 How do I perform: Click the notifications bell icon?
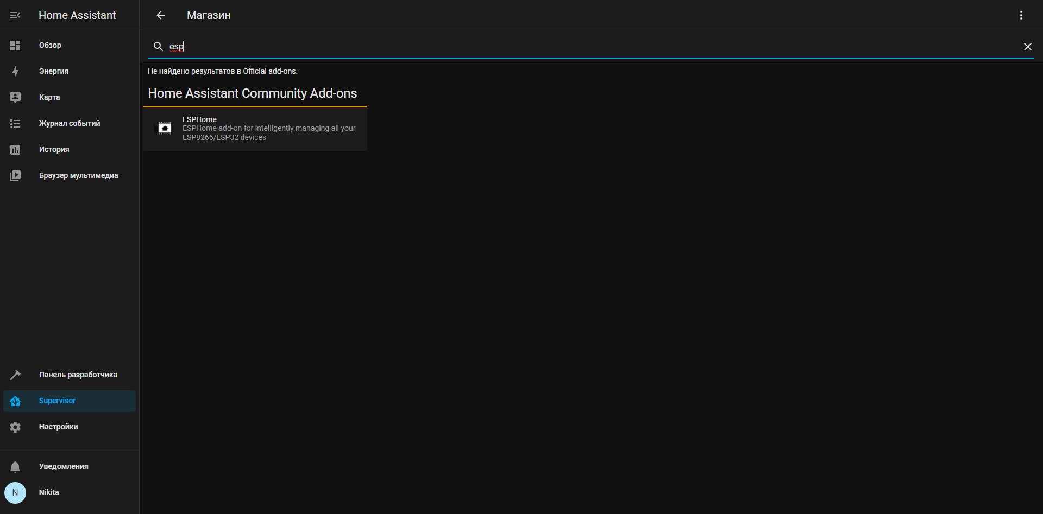tap(15, 467)
